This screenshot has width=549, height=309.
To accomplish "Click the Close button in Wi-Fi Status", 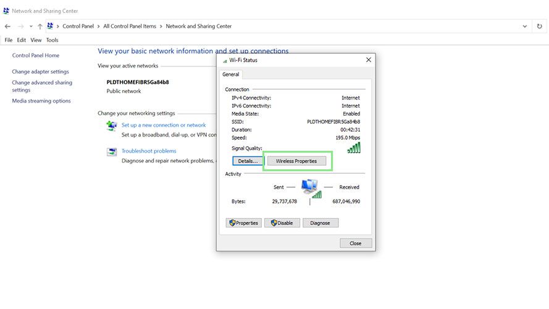I will click(x=356, y=243).
